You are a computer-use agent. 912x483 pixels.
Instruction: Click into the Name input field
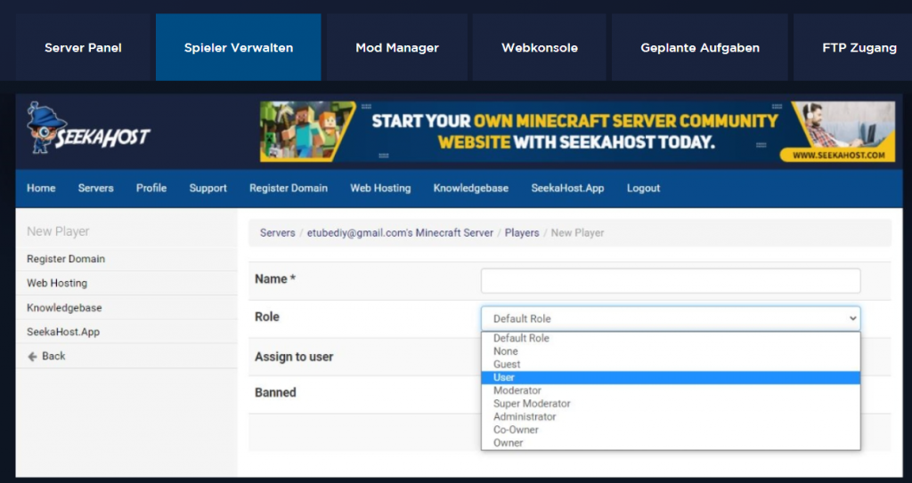671,281
